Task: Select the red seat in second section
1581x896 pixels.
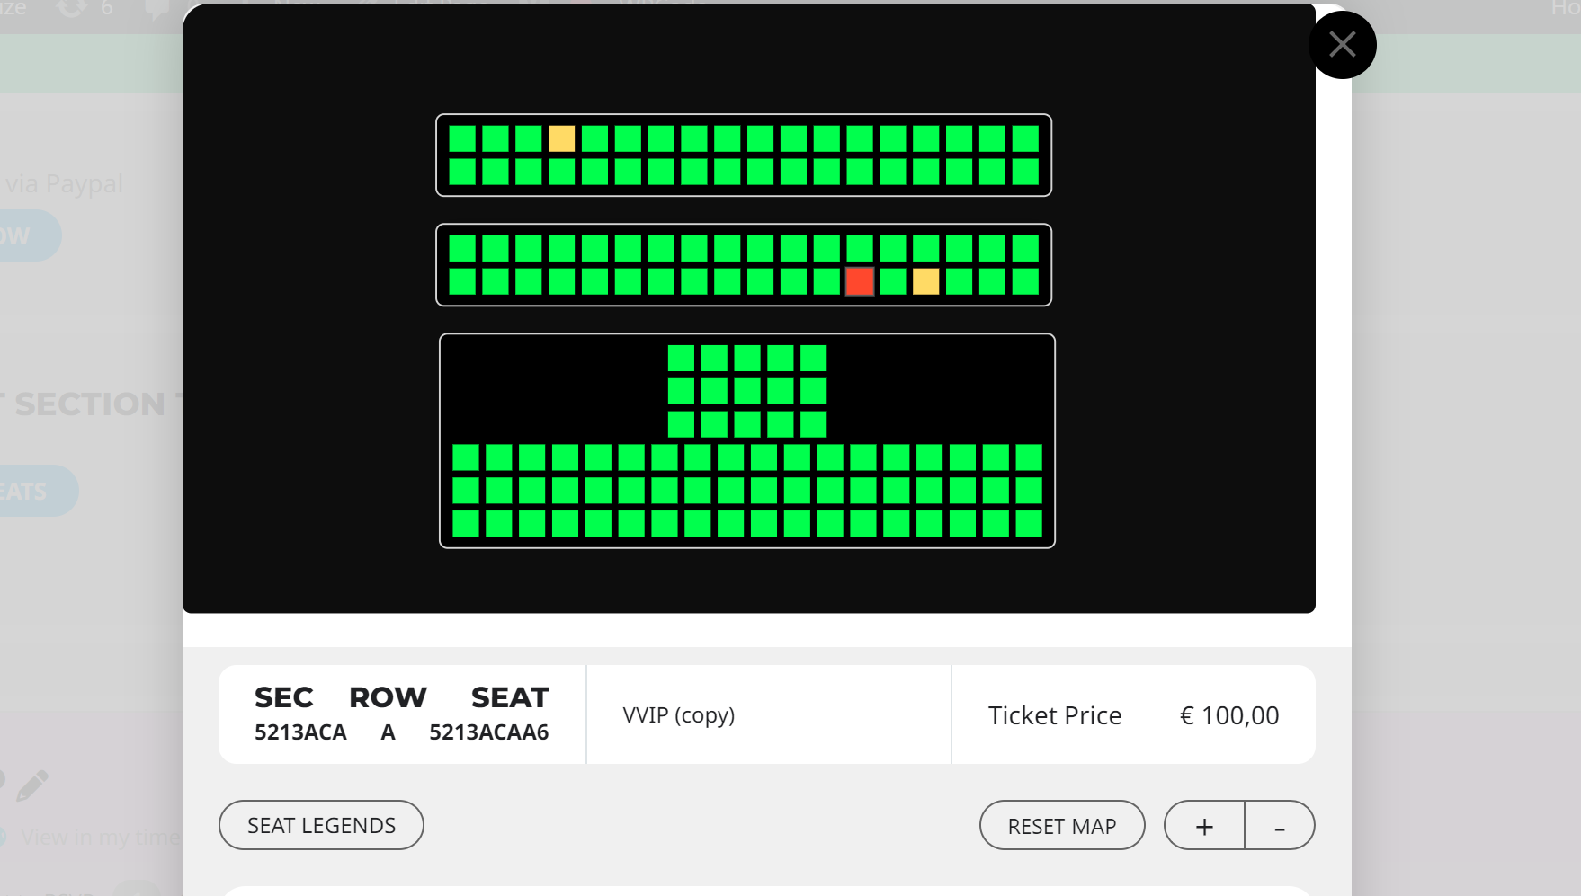Action: [860, 281]
